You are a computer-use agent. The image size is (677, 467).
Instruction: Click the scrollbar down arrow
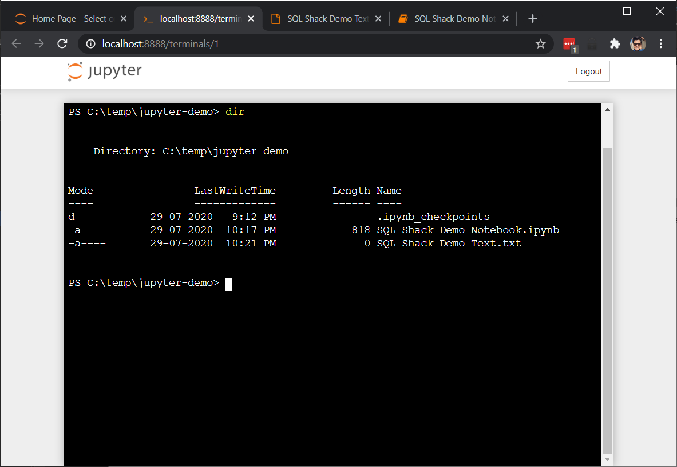[x=608, y=460]
